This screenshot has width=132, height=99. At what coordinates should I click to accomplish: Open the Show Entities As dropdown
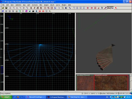(116, 8)
